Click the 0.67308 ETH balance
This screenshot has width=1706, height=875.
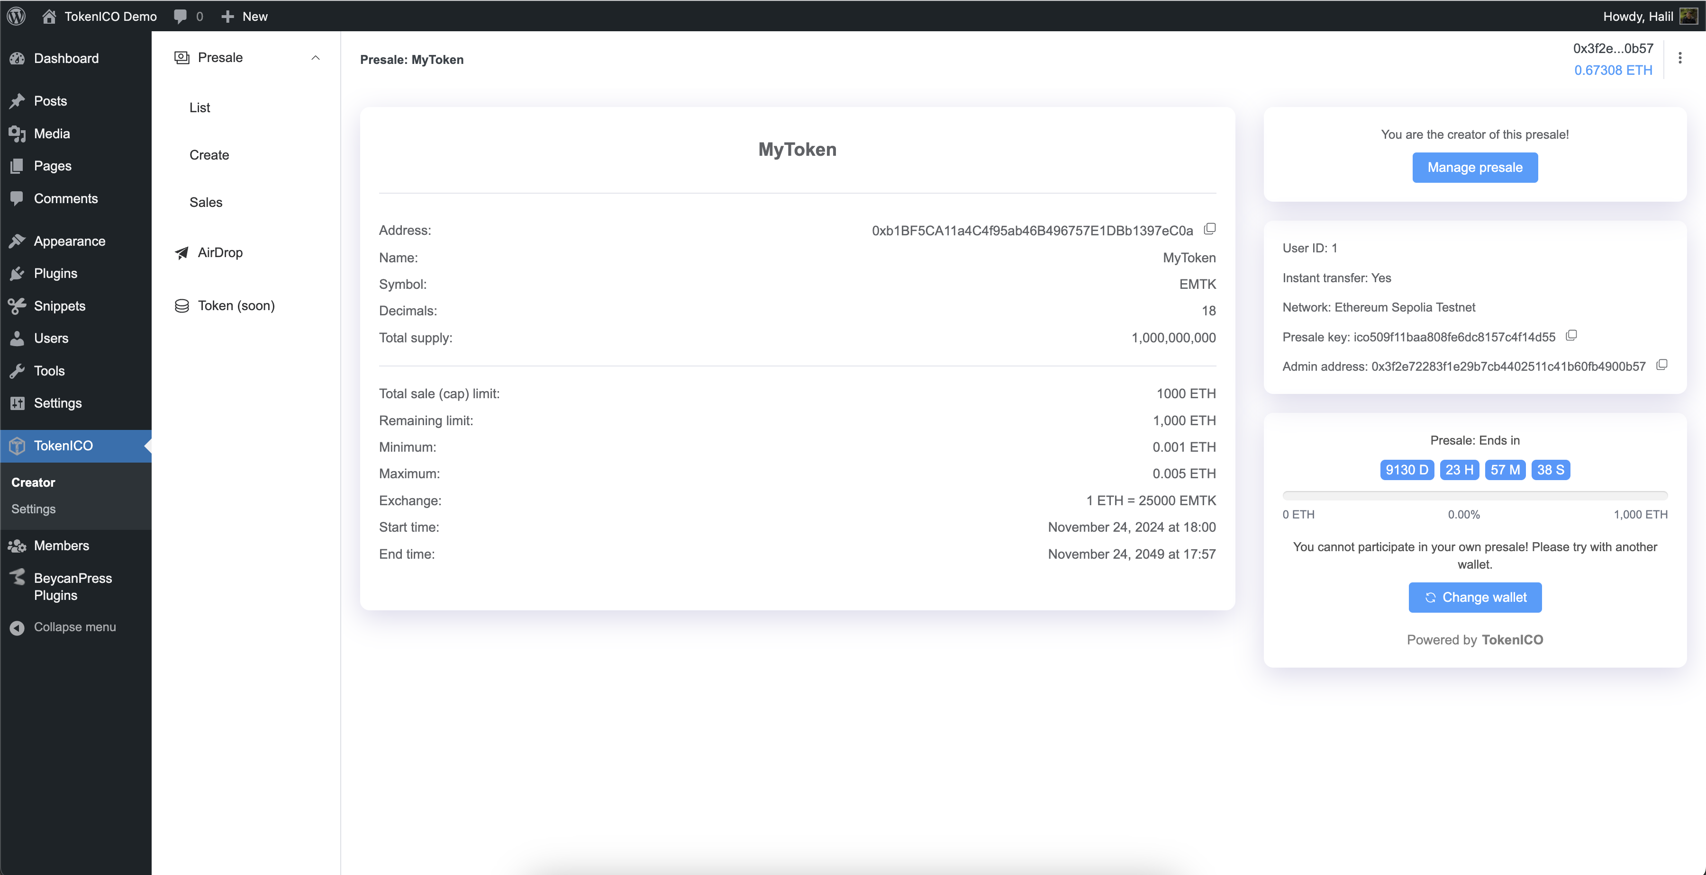(x=1613, y=70)
